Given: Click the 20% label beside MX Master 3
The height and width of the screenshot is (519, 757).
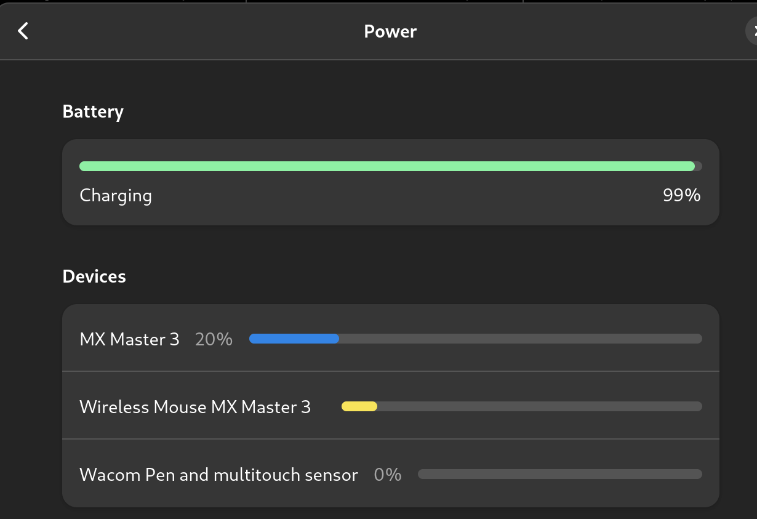Looking at the screenshot, I should coord(213,339).
